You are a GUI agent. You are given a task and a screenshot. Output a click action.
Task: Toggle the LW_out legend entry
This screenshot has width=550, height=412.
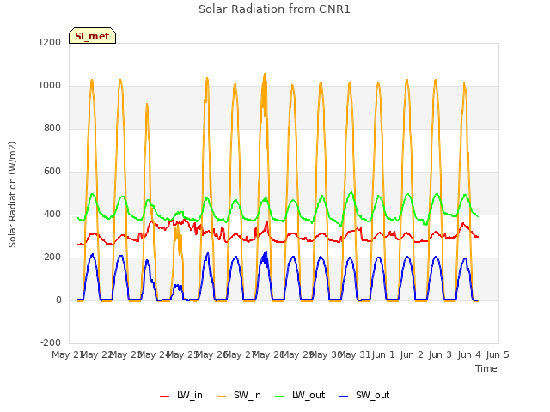coord(300,396)
